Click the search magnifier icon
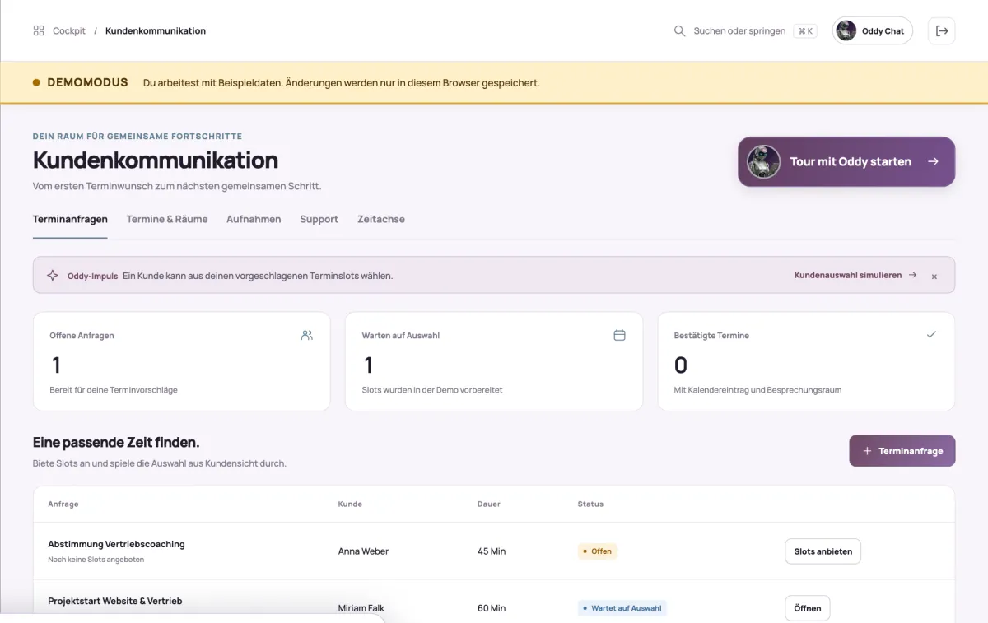This screenshot has width=988, height=623. [680, 31]
